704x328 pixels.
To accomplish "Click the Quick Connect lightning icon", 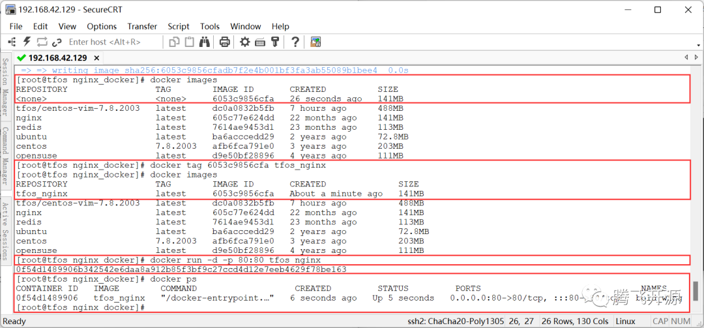I will click(x=27, y=42).
